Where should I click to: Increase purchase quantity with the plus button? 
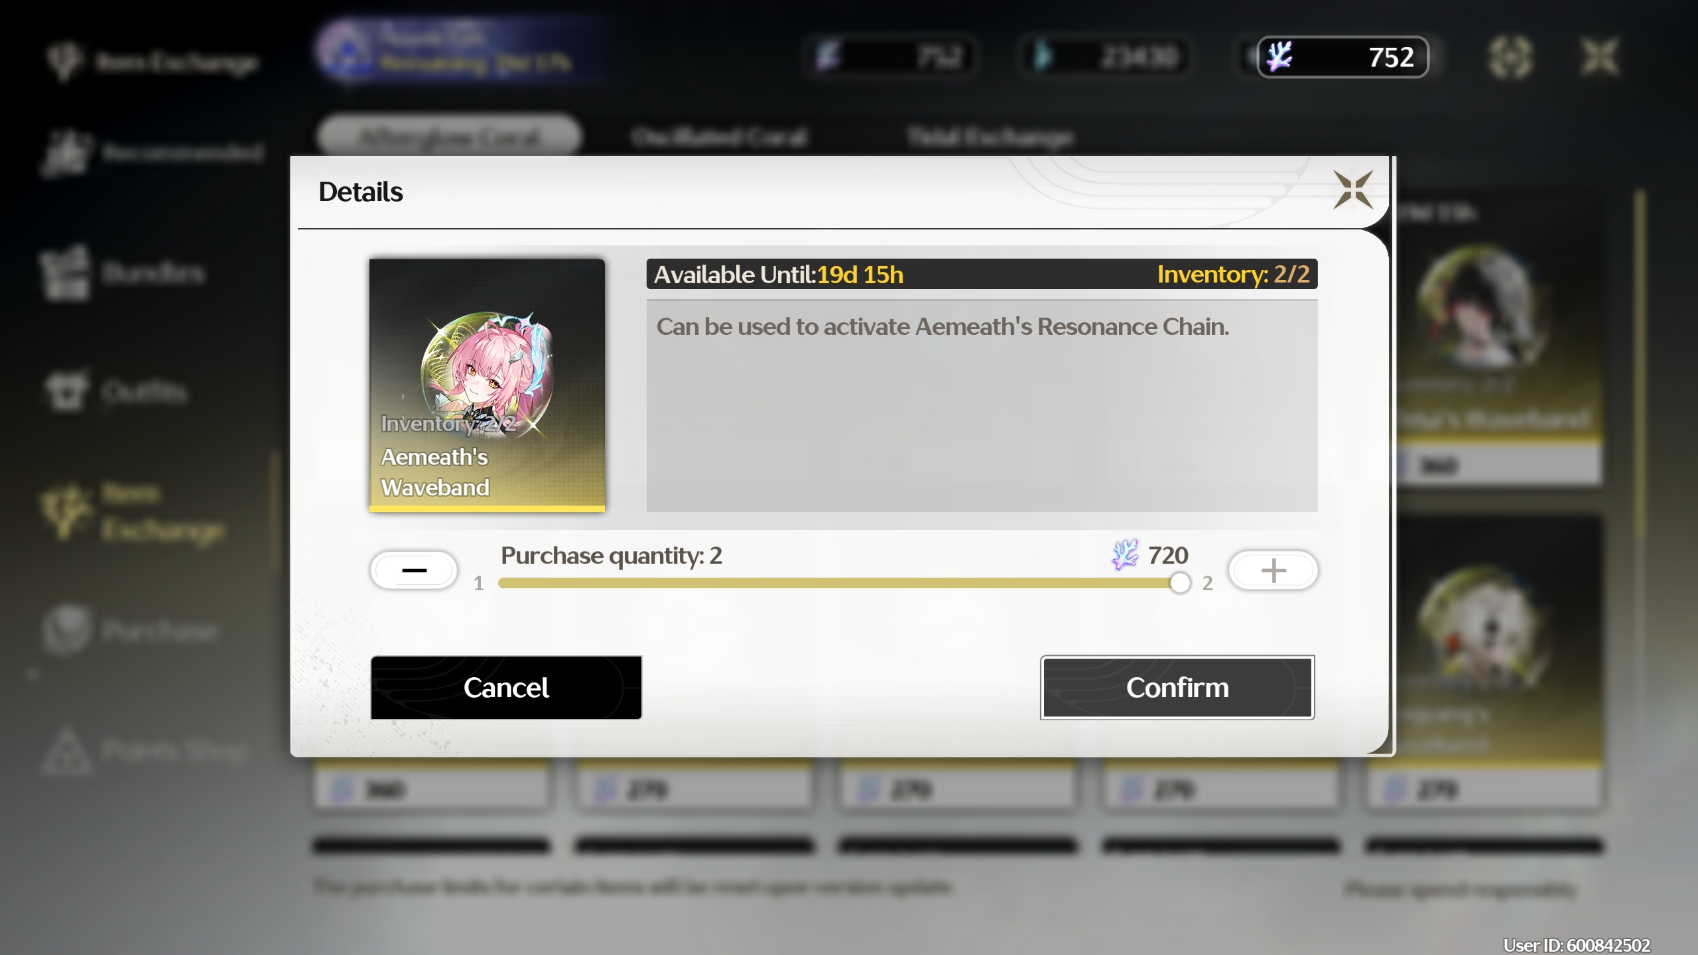tap(1273, 570)
